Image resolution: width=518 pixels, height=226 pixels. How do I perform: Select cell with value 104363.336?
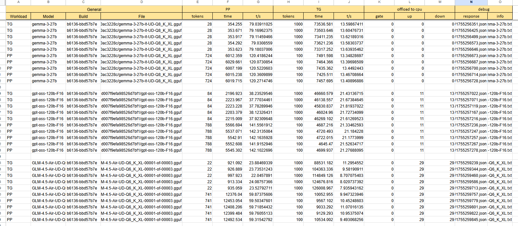[319, 169]
